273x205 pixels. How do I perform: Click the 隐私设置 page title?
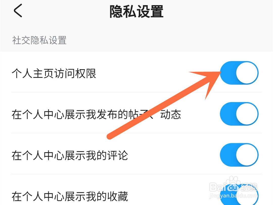136,11
